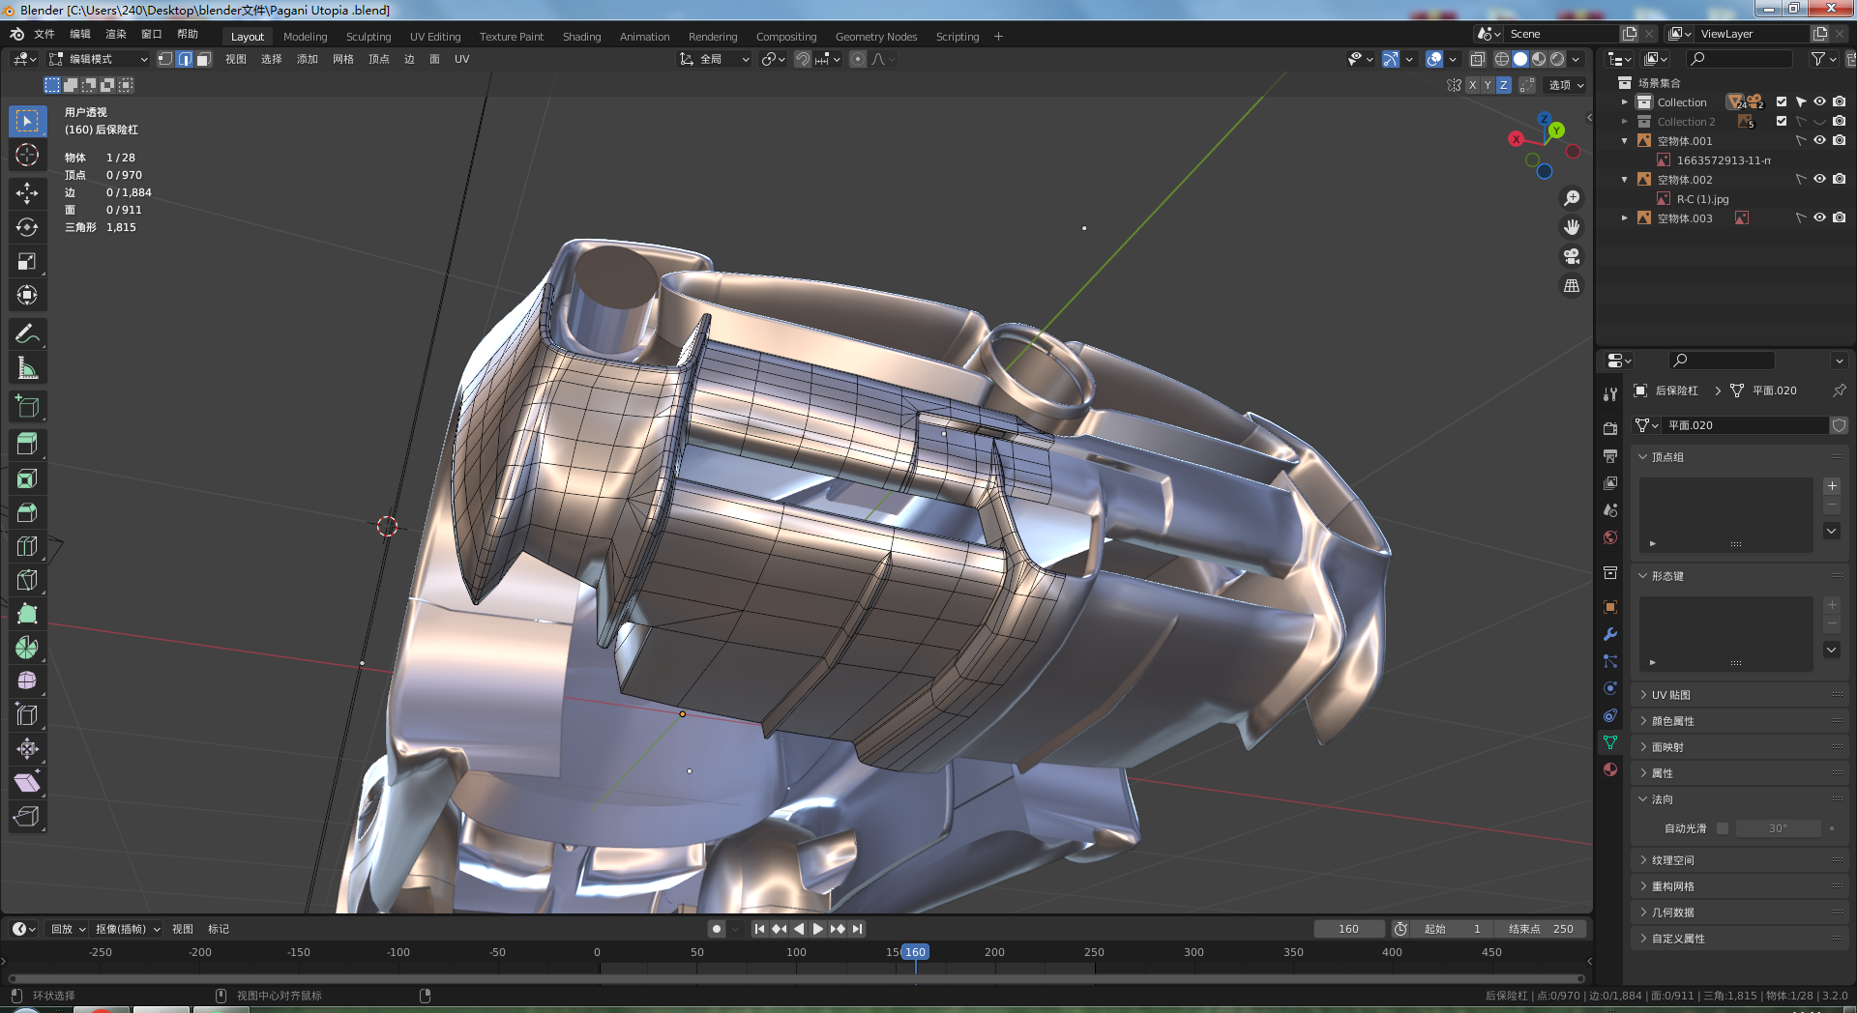Click the frame 160 playhead marker

click(915, 952)
